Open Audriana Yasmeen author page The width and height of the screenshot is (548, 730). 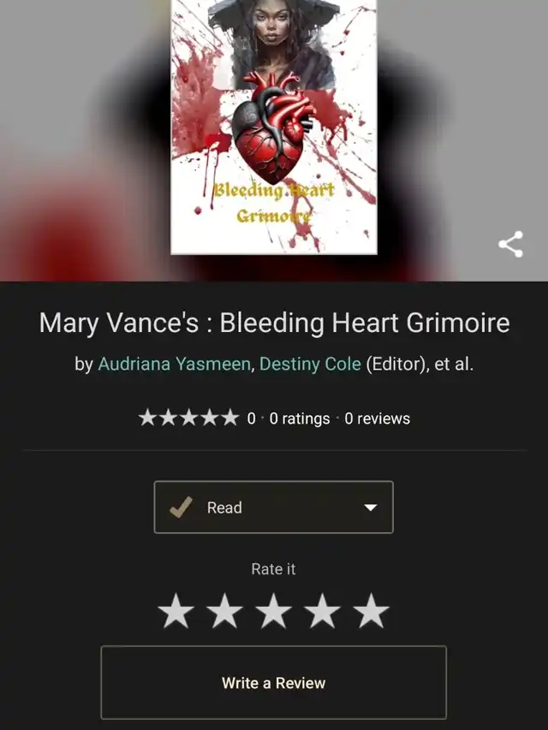coord(175,364)
